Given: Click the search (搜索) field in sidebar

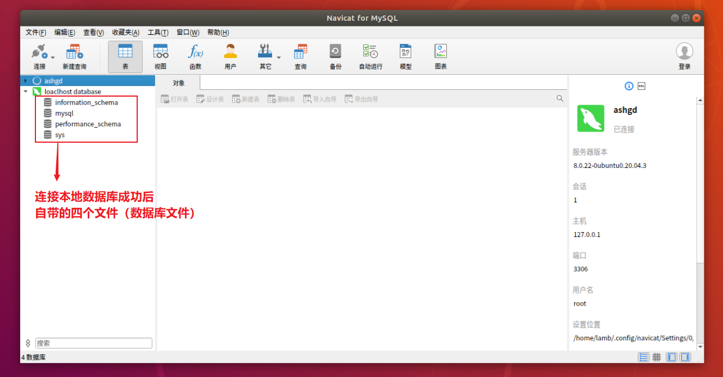Looking at the screenshot, I should pos(94,343).
